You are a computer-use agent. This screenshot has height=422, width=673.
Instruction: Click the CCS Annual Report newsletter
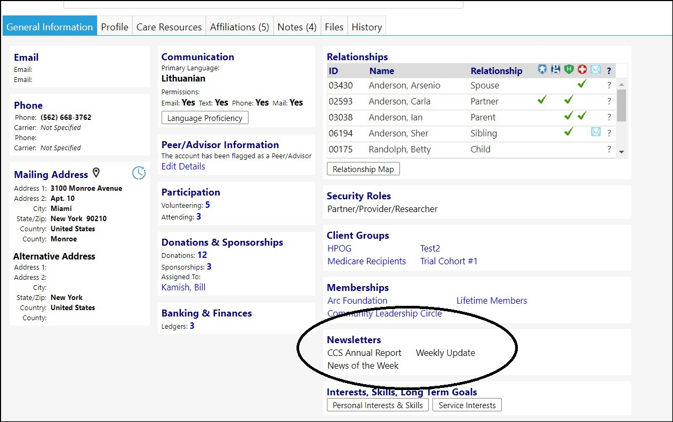(364, 353)
